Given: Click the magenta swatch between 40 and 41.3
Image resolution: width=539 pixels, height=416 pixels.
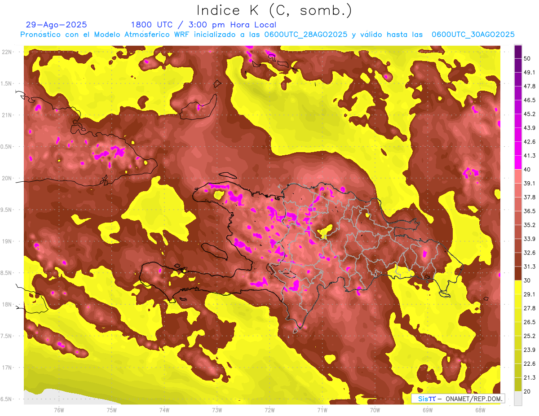Looking at the screenshot, I should (518, 162).
